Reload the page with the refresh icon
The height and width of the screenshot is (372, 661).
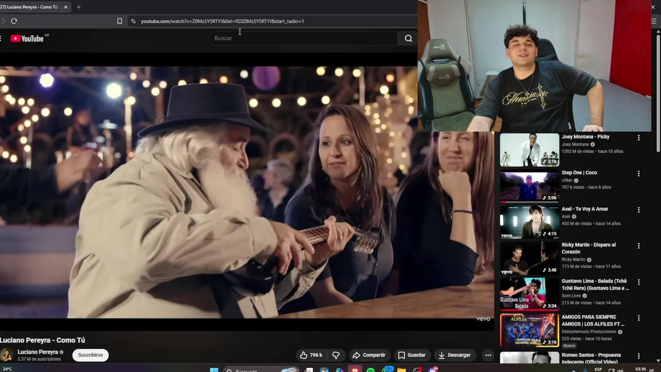coord(14,21)
